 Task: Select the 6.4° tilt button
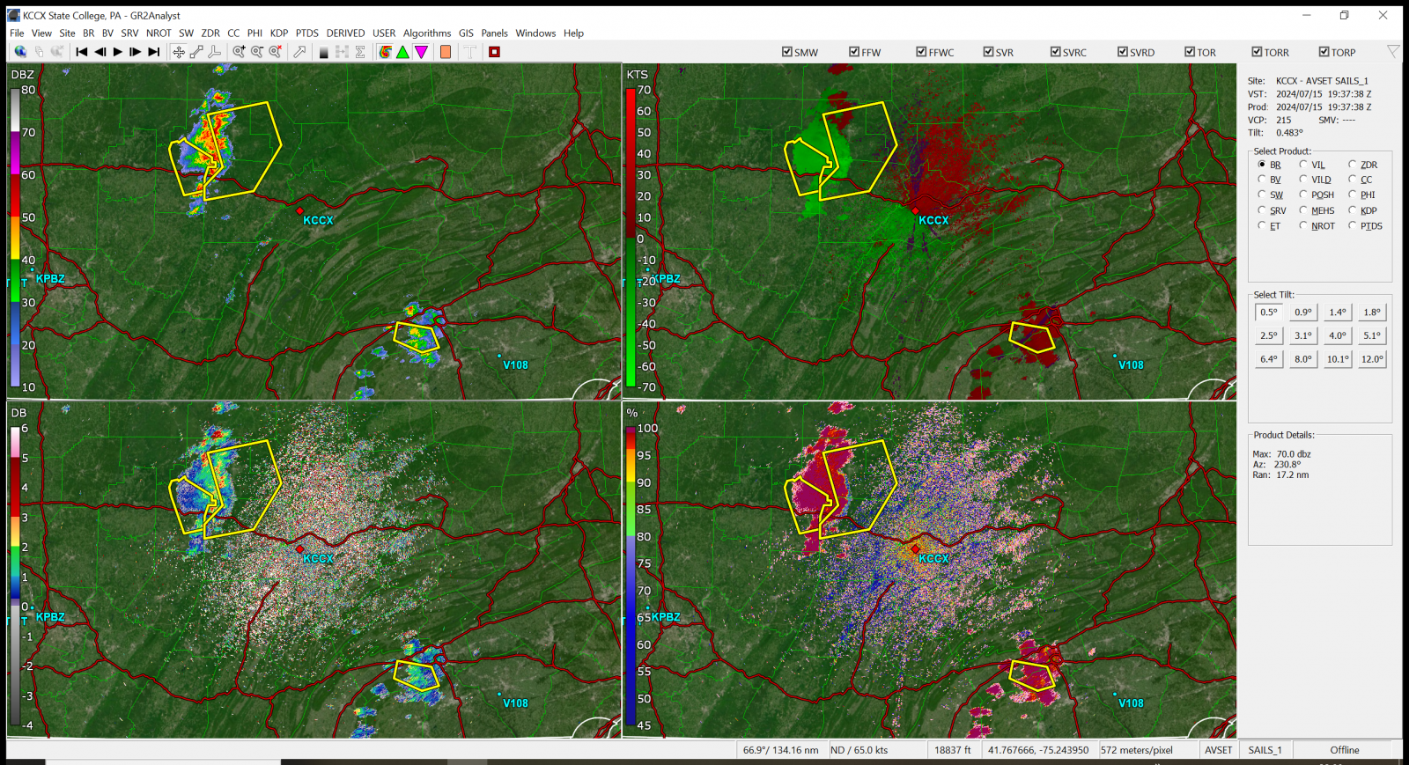[1269, 359]
